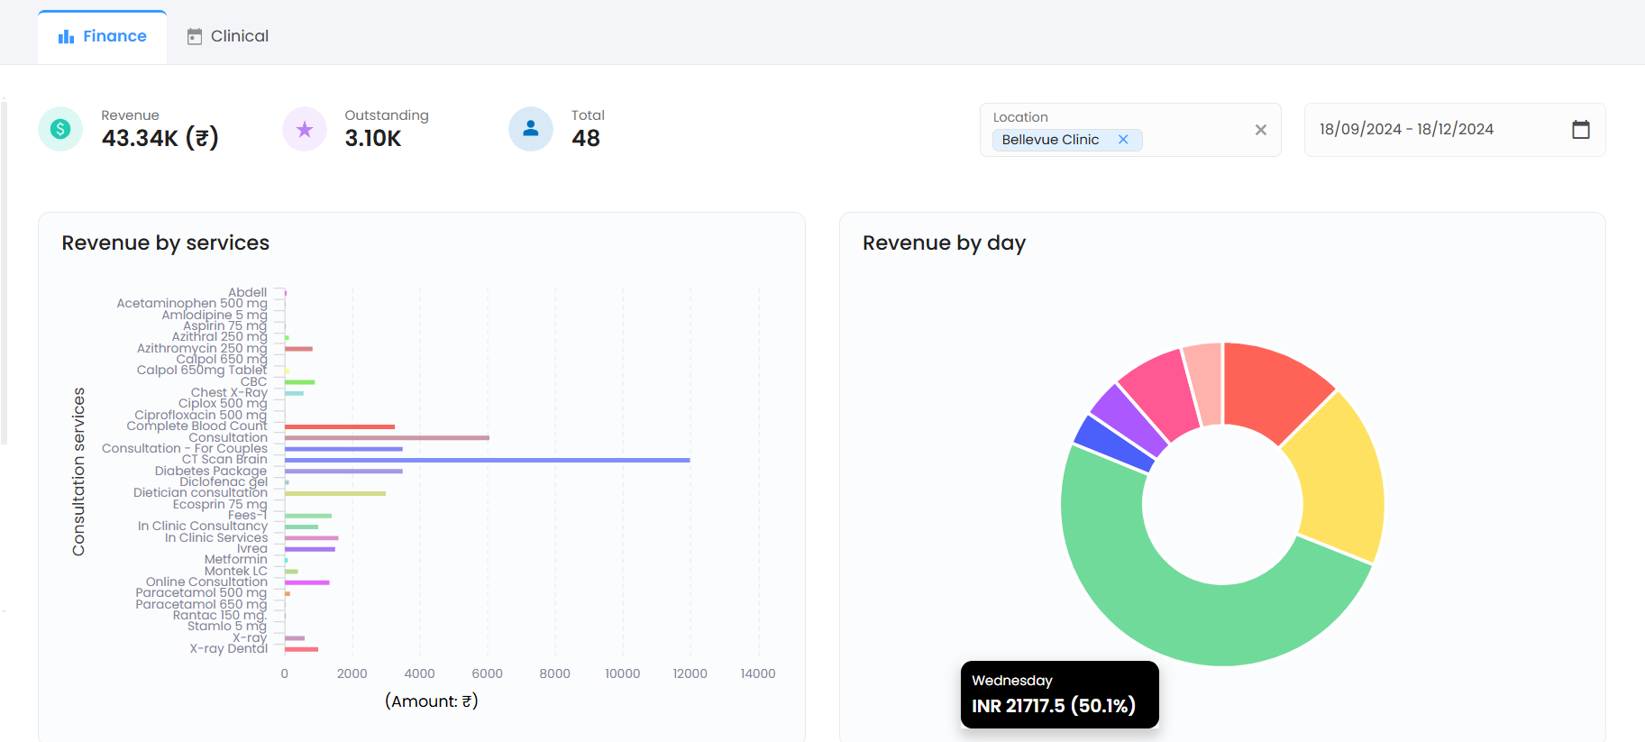Click the "Chest X-Ray" axis label
Viewport: 1645px width, 742px height.
click(x=229, y=393)
